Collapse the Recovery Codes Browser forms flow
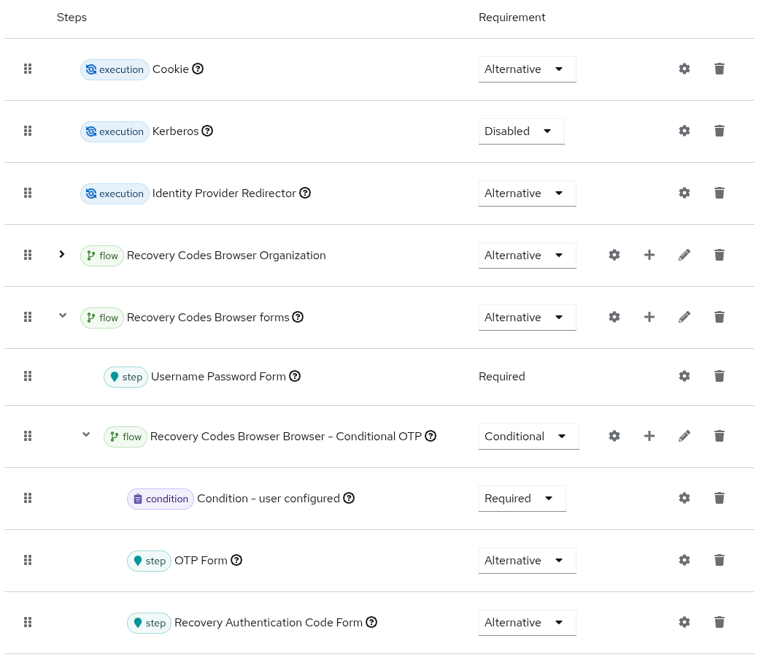The width and height of the screenshot is (764, 660). click(62, 315)
